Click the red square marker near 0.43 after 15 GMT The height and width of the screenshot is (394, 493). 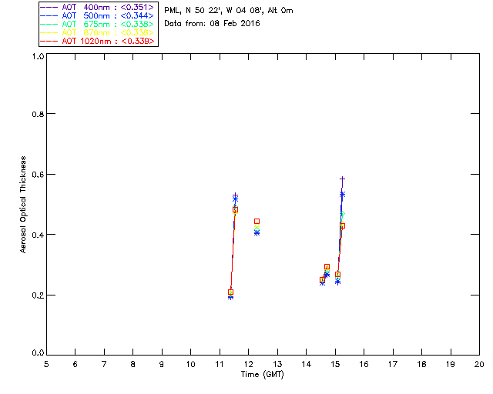click(342, 226)
